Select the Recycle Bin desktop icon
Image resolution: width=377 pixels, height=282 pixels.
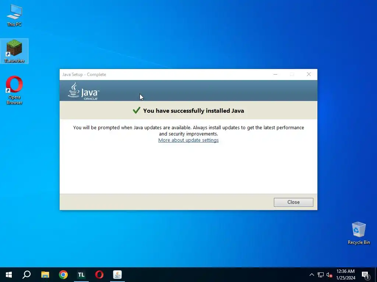(359, 233)
